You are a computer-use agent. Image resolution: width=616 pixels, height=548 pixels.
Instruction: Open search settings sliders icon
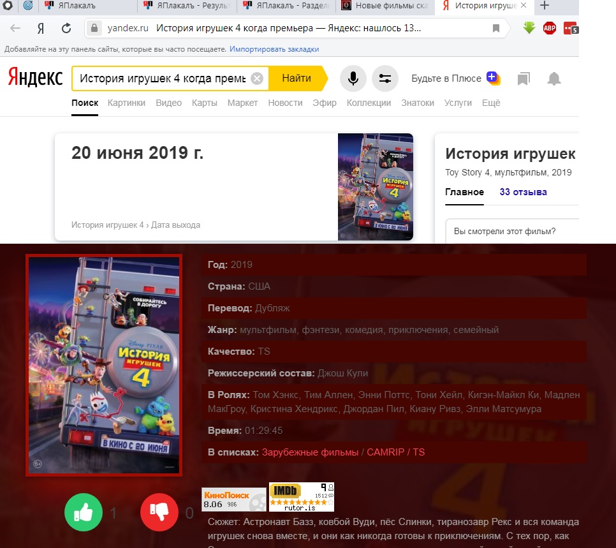point(385,78)
